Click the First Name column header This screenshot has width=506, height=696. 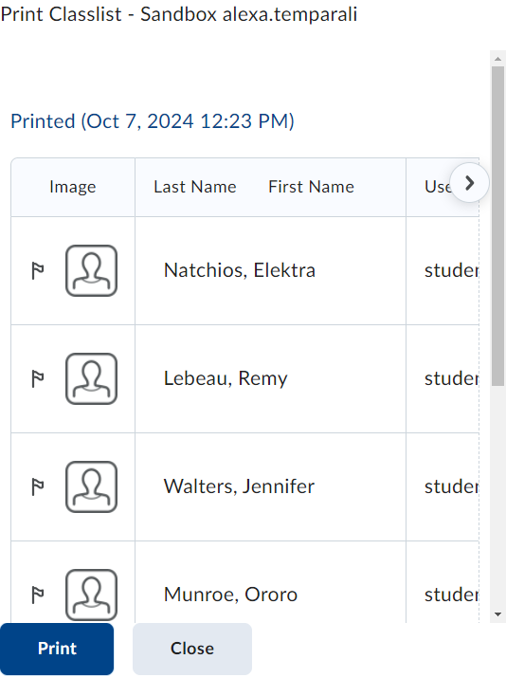(x=312, y=187)
